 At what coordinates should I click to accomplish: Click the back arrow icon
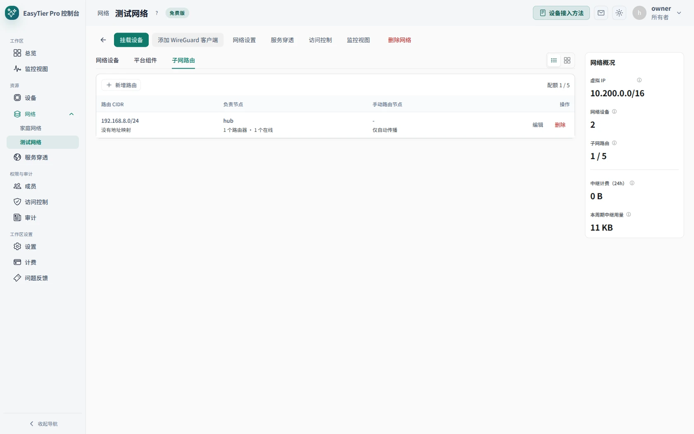pos(103,40)
